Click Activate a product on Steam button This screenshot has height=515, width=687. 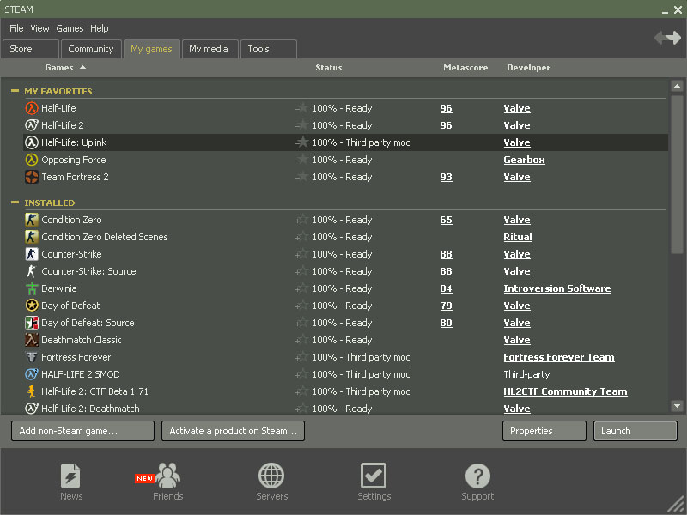click(x=233, y=431)
